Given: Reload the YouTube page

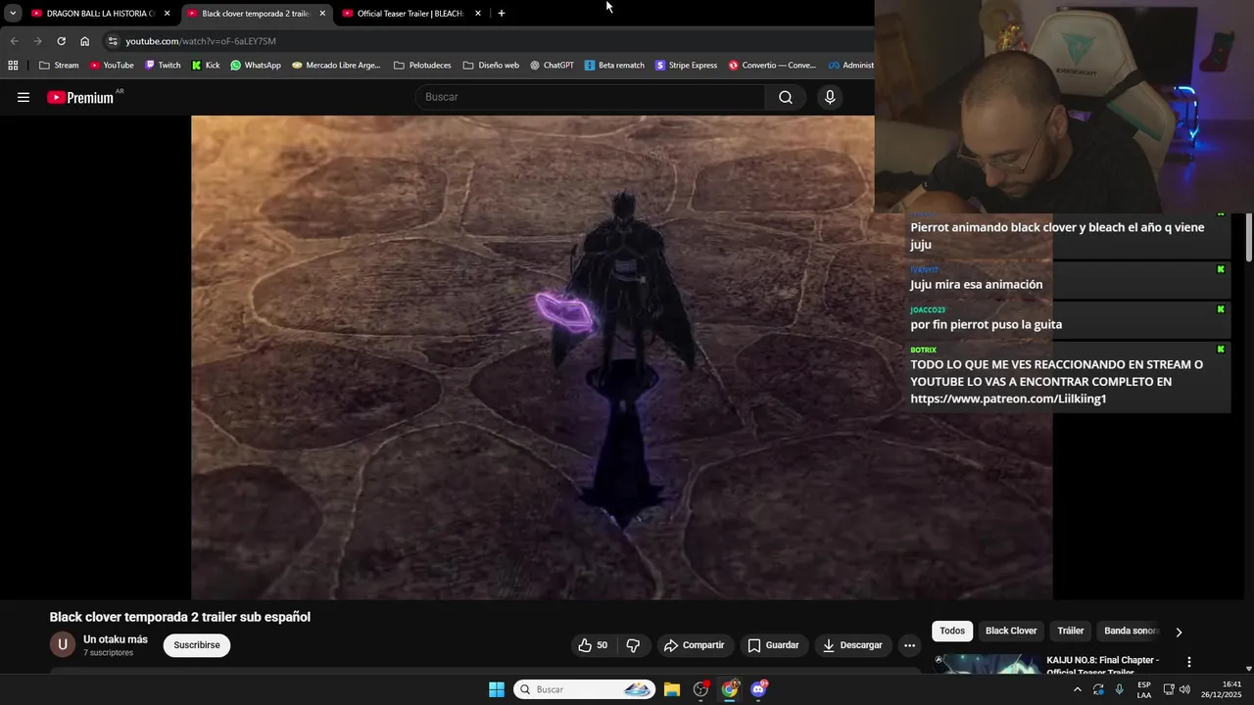Looking at the screenshot, I should click(61, 41).
